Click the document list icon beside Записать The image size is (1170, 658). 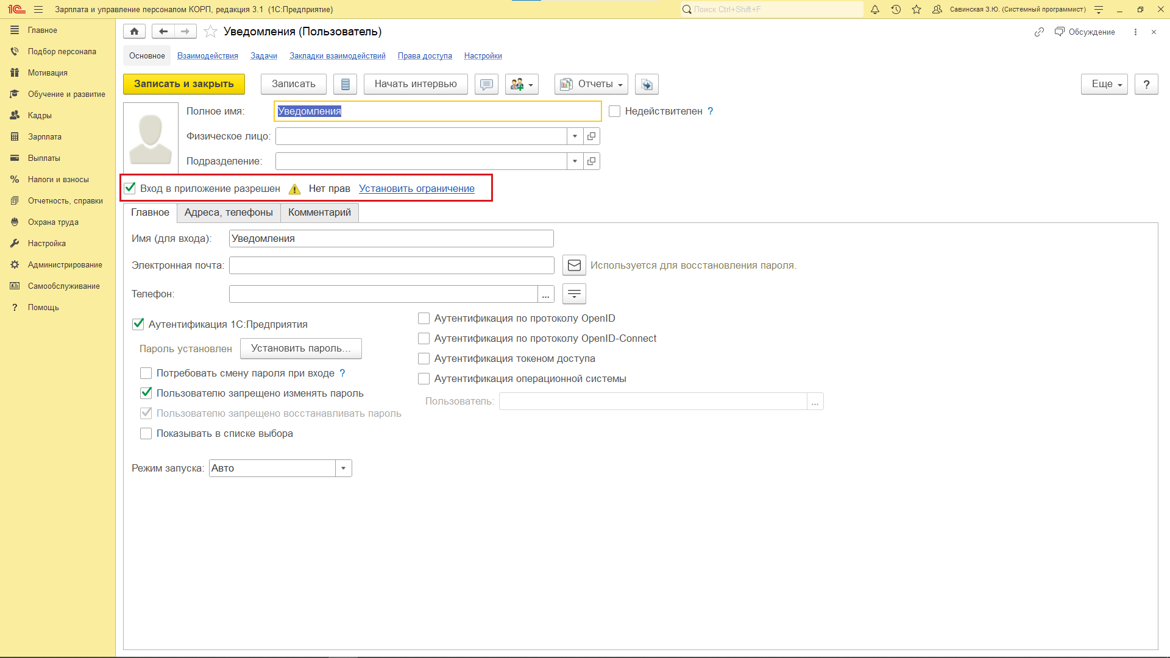coord(345,84)
